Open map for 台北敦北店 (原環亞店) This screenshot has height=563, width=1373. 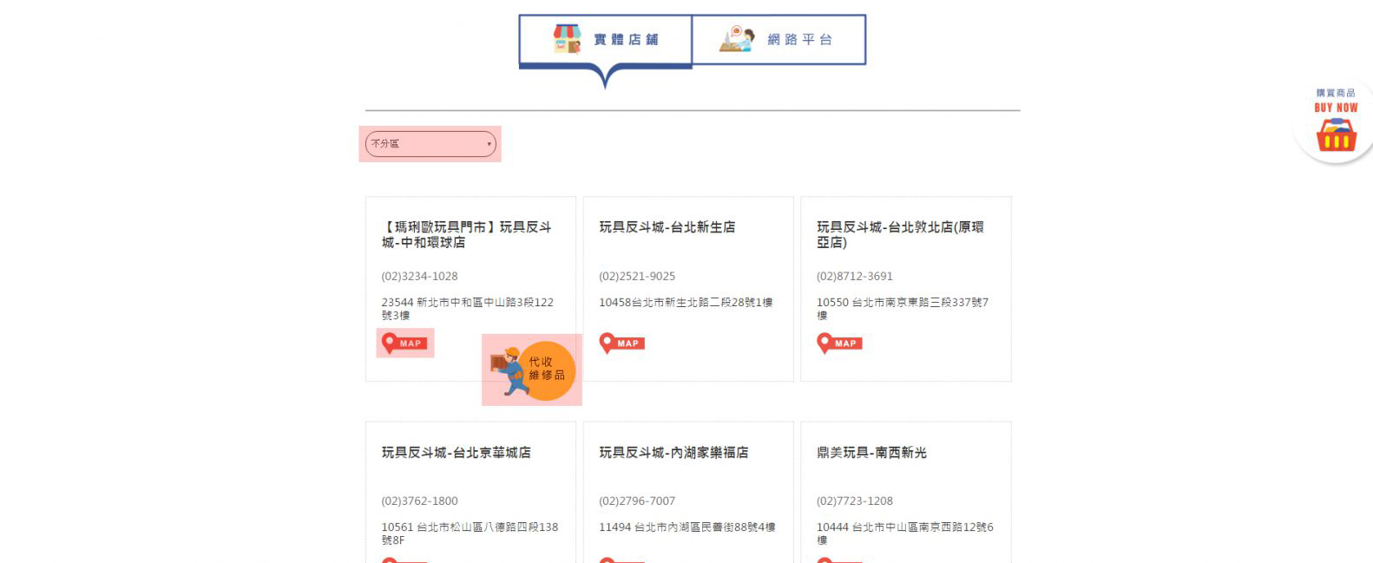(x=839, y=343)
